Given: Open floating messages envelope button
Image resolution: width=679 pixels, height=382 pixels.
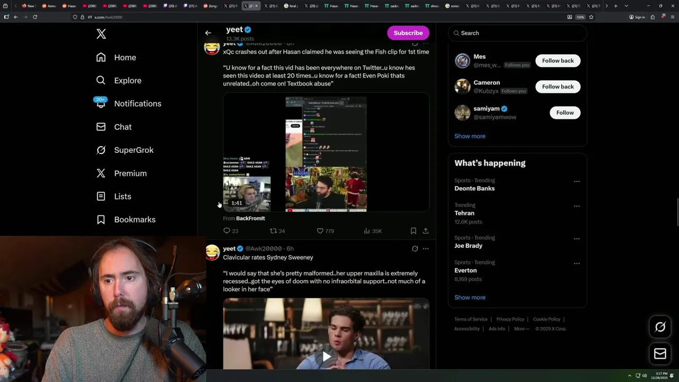Looking at the screenshot, I should (660, 354).
